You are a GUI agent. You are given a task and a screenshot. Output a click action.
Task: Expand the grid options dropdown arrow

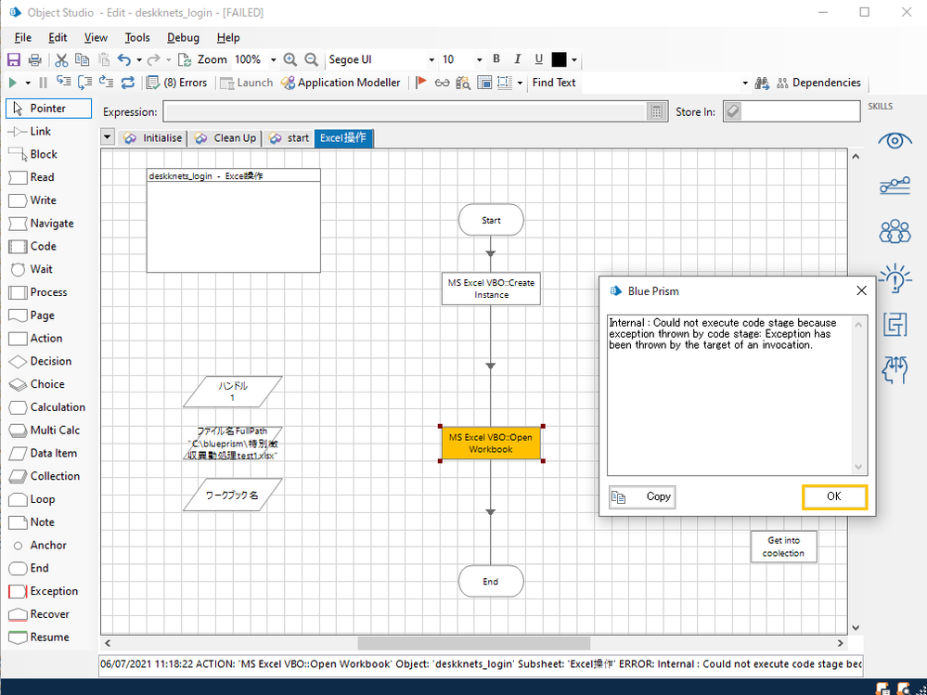[x=520, y=83]
